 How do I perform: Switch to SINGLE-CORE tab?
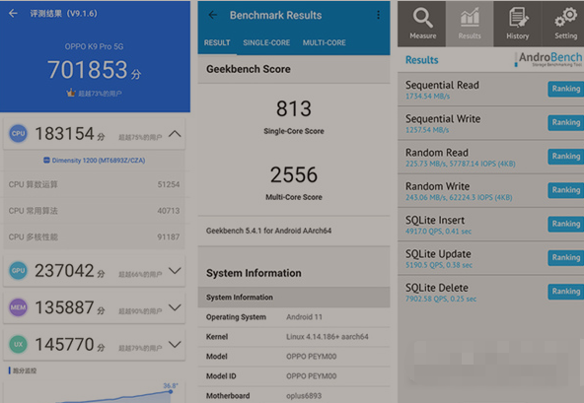[x=266, y=42]
